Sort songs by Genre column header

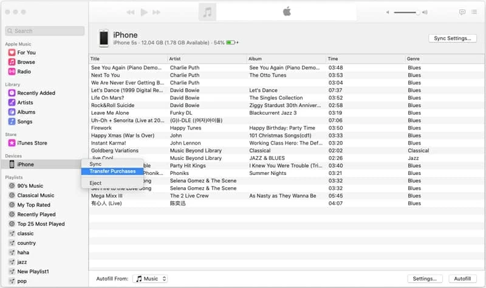[x=443, y=58]
